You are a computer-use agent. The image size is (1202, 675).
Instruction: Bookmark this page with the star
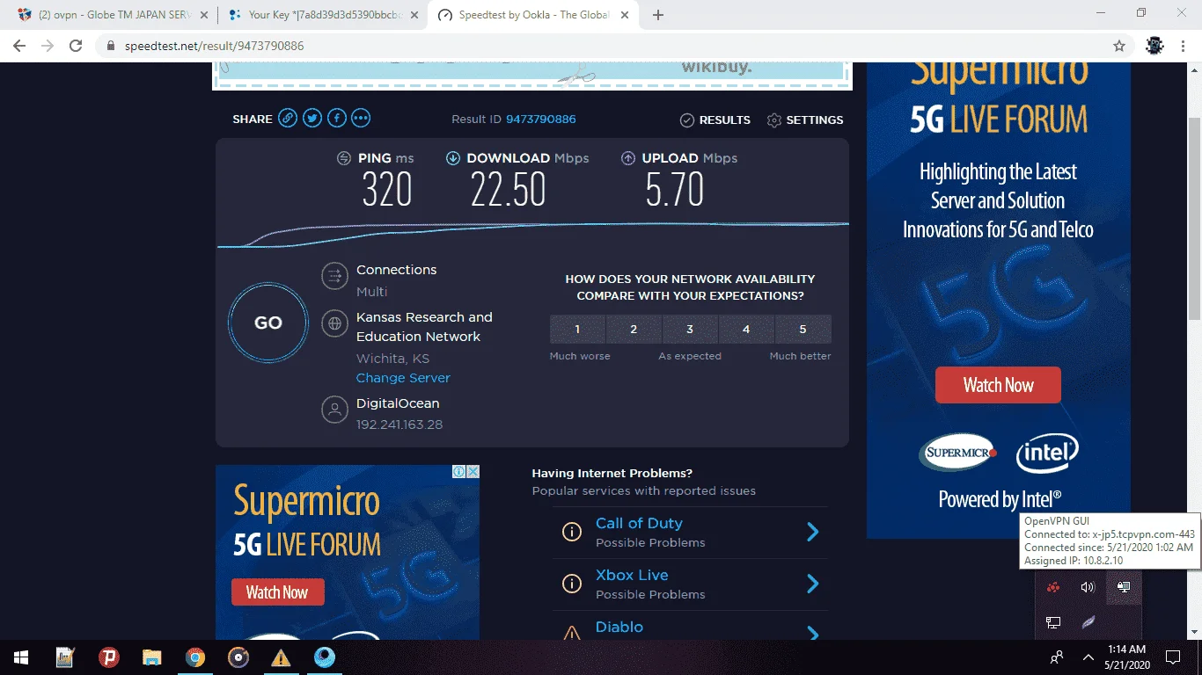1119,46
